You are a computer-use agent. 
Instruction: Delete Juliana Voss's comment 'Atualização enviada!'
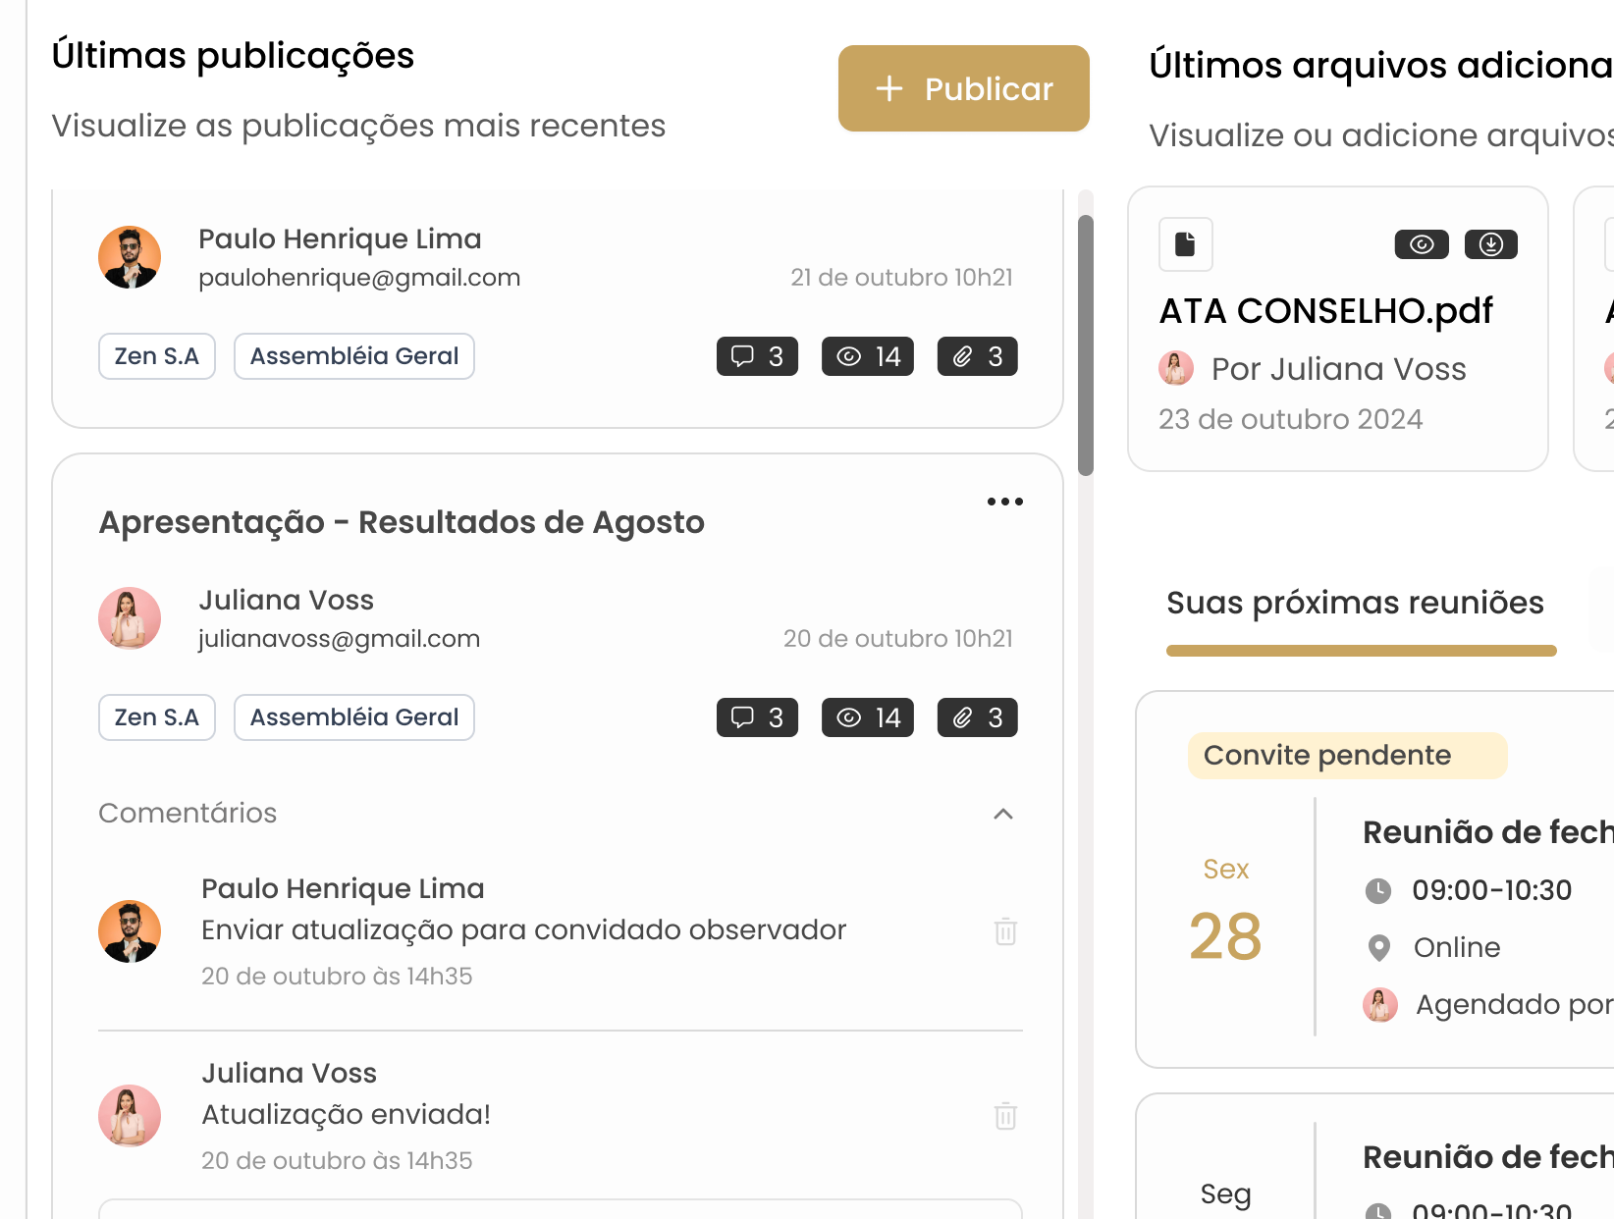point(1005,1116)
